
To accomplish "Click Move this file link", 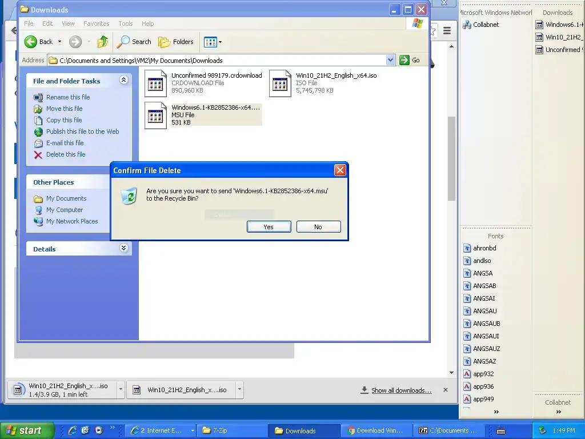I will 64,109.
